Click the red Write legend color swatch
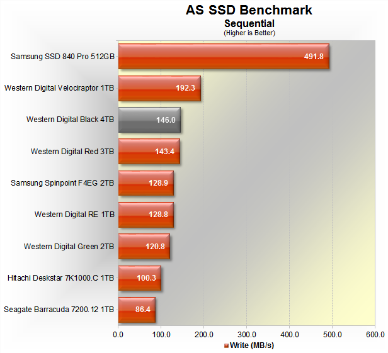This screenshot has height=353, width=388. coord(227,345)
